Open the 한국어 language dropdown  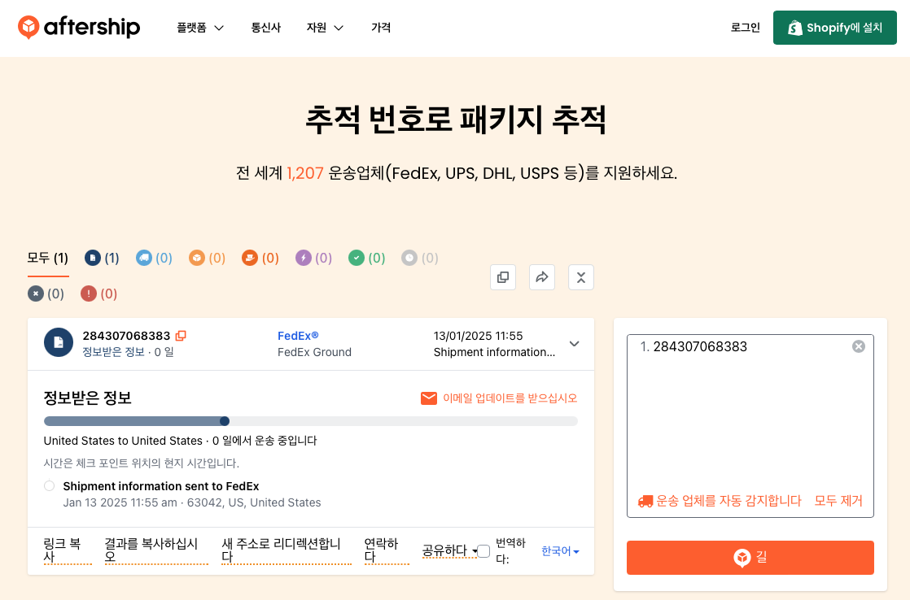click(560, 550)
